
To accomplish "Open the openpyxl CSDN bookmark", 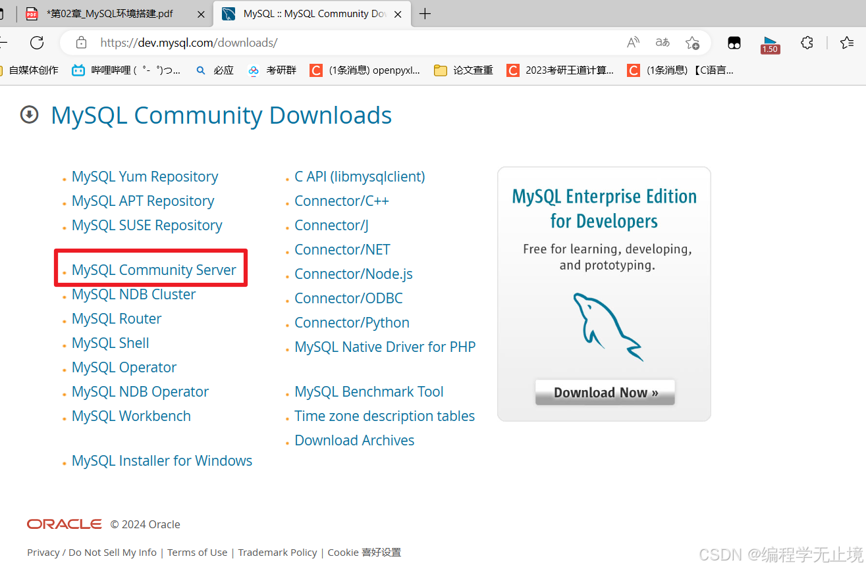I will point(365,70).
